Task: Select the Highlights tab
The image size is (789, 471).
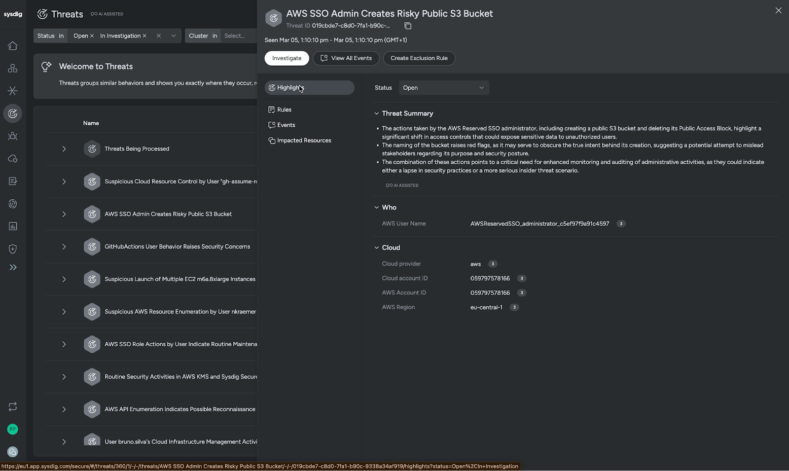Action: 309,88
